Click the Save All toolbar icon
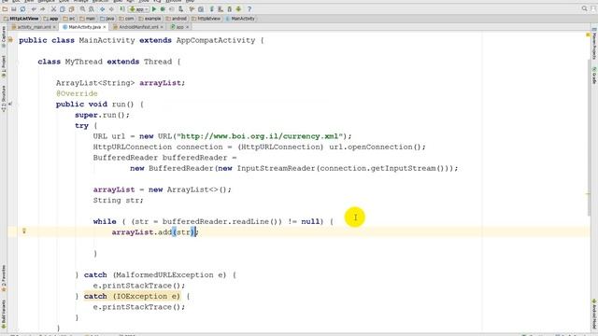The height and width of the screenshot is (336, 598). 14,9
